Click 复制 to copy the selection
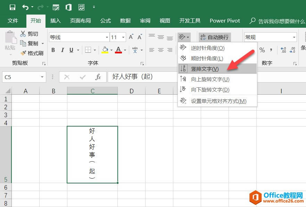306x207 pixels. 31,43
